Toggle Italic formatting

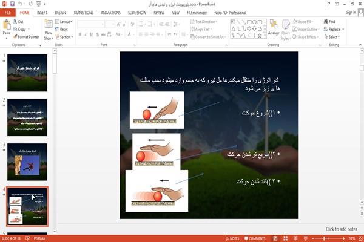[x=86, y=34]
